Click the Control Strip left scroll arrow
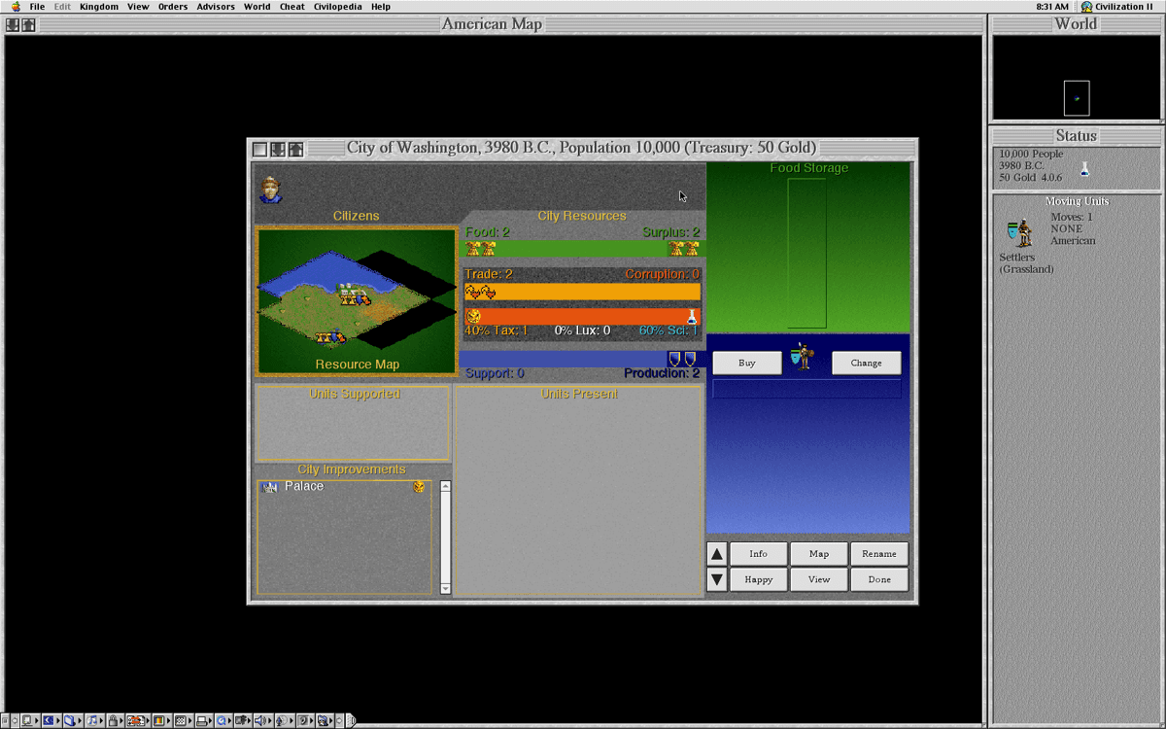The width and height of the screenshot is (1166, 729). 16,721
